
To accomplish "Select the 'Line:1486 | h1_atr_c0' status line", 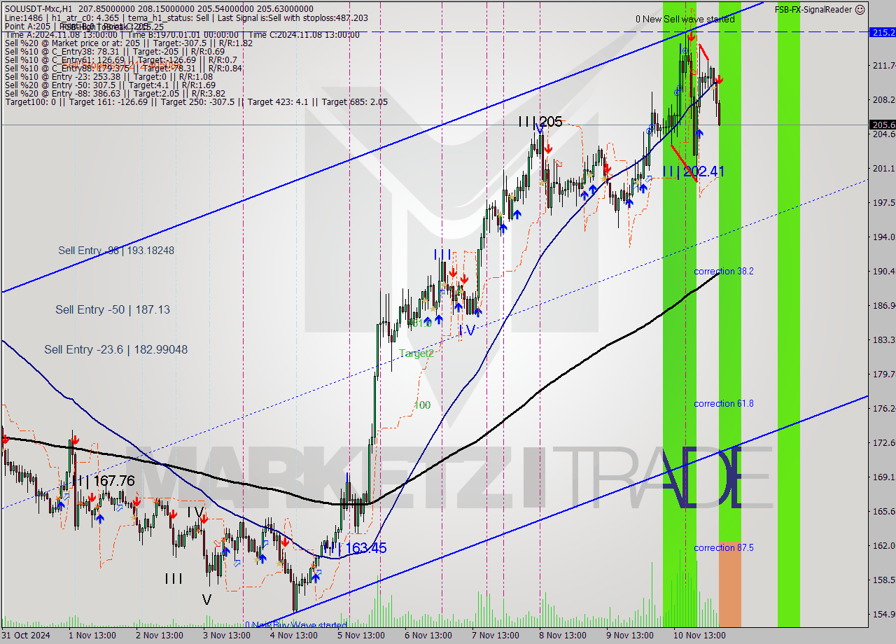I will [185, 17].
